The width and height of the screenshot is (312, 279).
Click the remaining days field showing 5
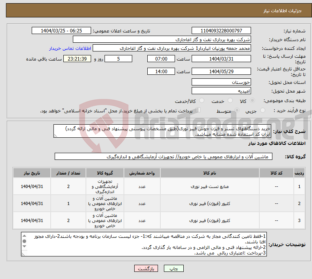coord(118,59)
